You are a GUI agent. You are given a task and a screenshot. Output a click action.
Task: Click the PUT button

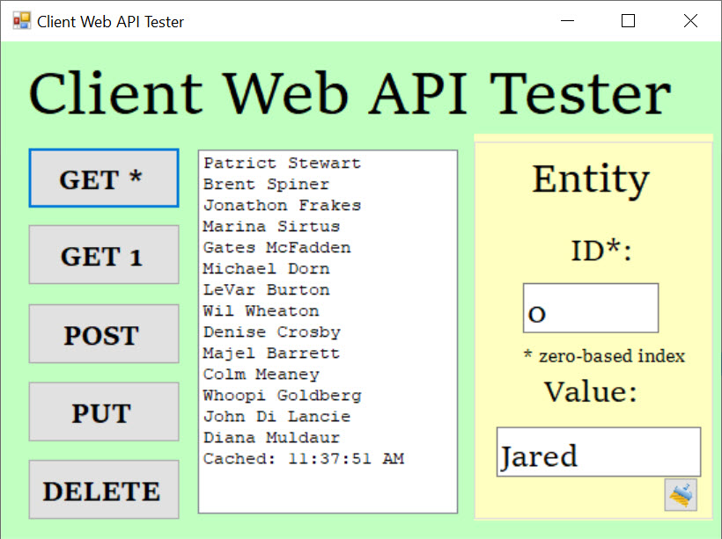(104, 412)
